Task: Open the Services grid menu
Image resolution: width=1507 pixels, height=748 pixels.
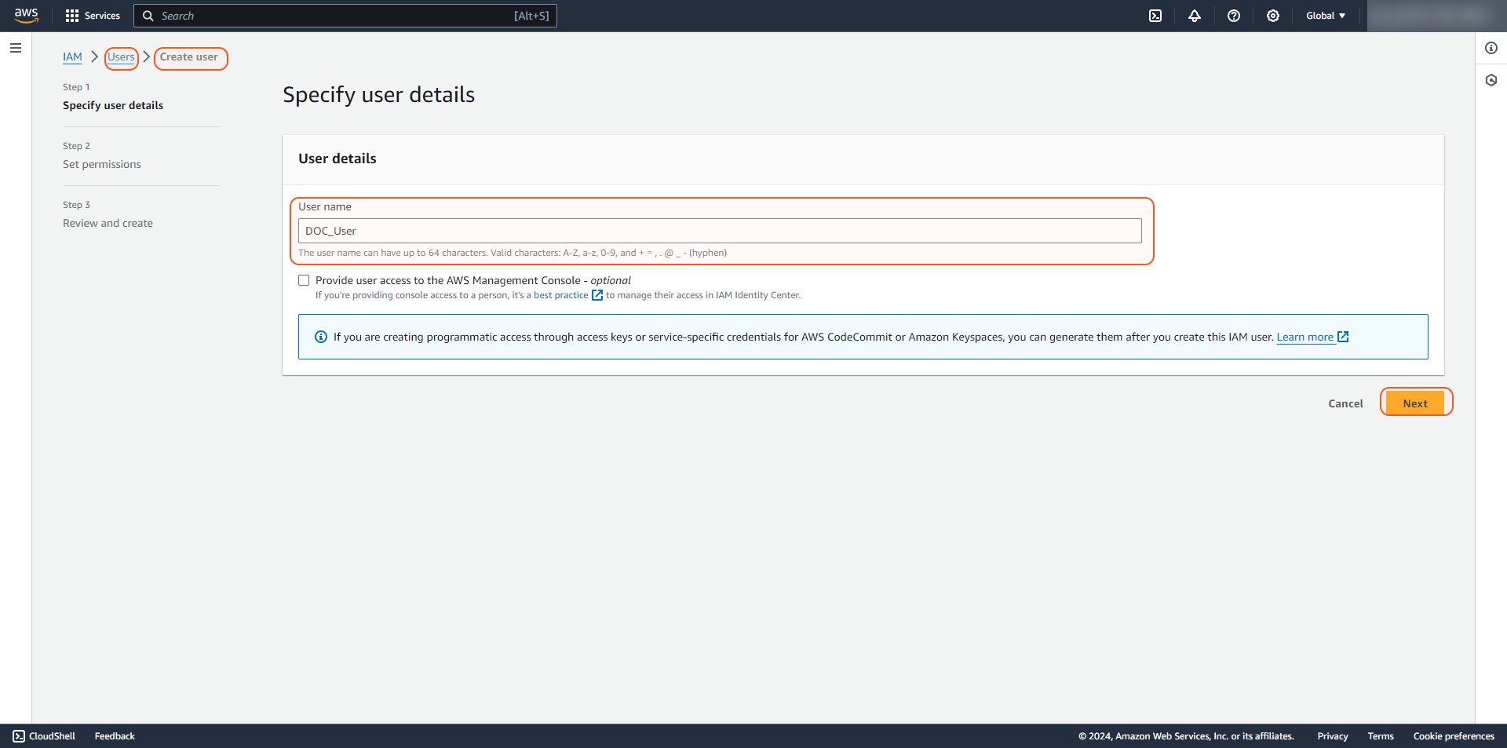Action: [92, 16]
